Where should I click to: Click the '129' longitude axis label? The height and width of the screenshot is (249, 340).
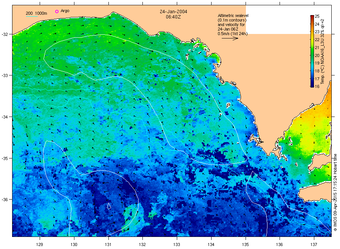[x=40, y=244]
